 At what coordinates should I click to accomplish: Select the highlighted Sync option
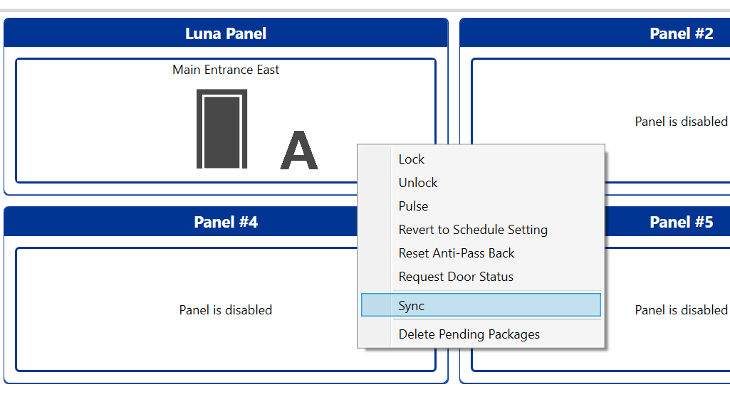coord(412,306)
